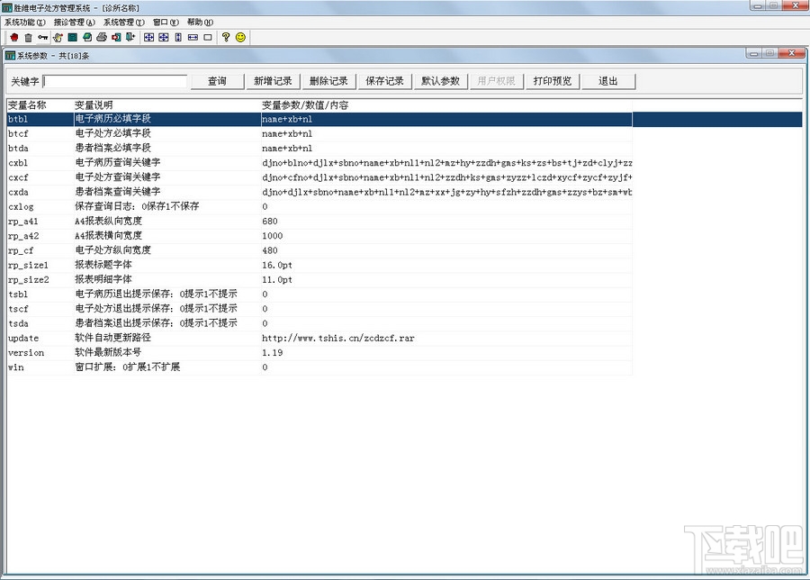Click the update URL value cell
The width and height of the screenshot is (810, 580).
click(446, 338)
